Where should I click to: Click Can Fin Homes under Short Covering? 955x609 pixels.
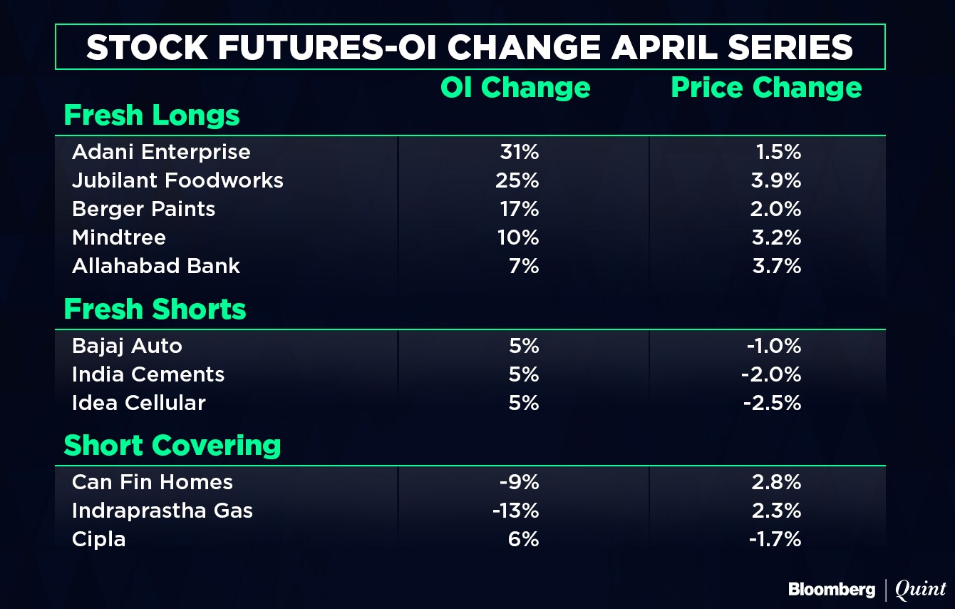(153, 482)
